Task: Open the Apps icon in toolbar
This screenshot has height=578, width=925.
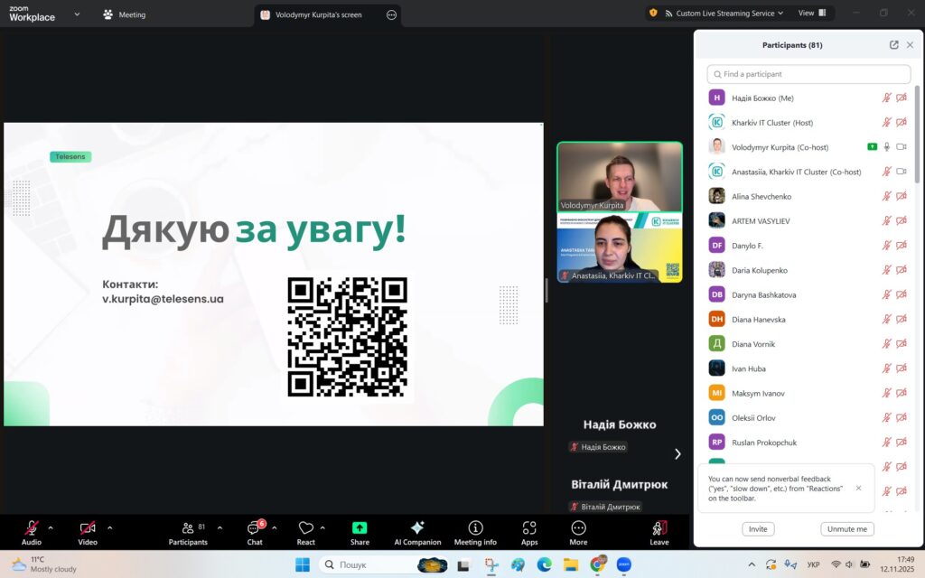Action: pos(529,528)
